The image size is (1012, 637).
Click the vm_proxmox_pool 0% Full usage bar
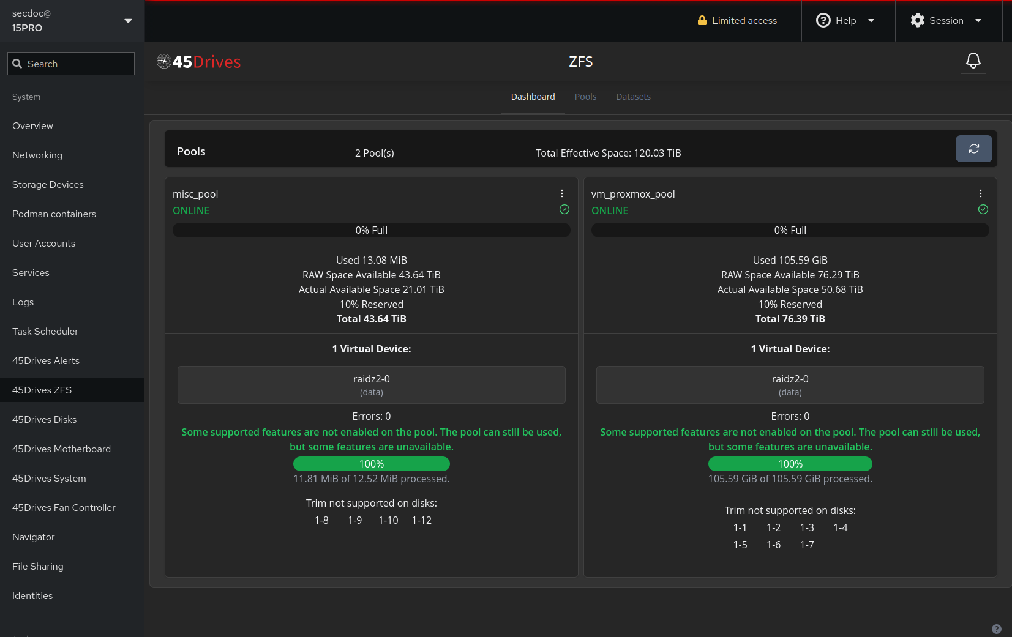(790, 230)
